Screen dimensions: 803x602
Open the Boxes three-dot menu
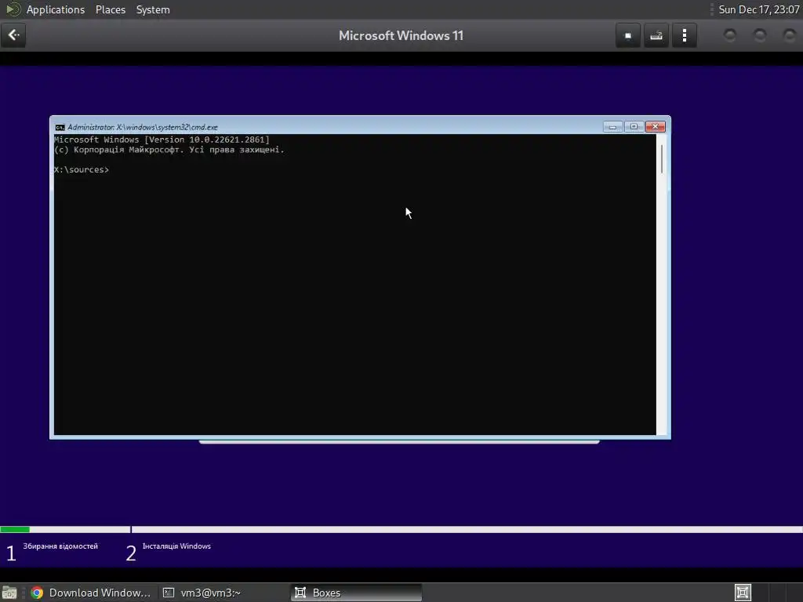click(x=684, y=36)
